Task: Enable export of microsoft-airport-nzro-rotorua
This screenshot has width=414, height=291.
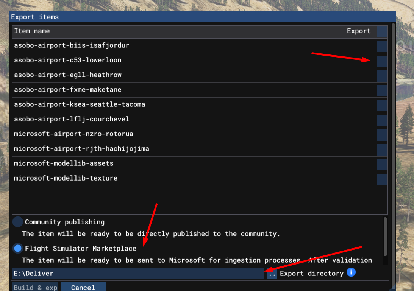Action: tap(382, 135)
